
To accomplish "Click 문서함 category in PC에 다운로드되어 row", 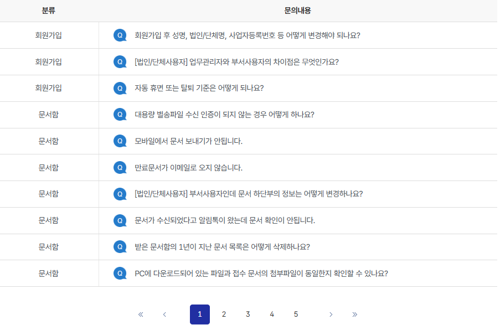I will click(x=49, y=274).
